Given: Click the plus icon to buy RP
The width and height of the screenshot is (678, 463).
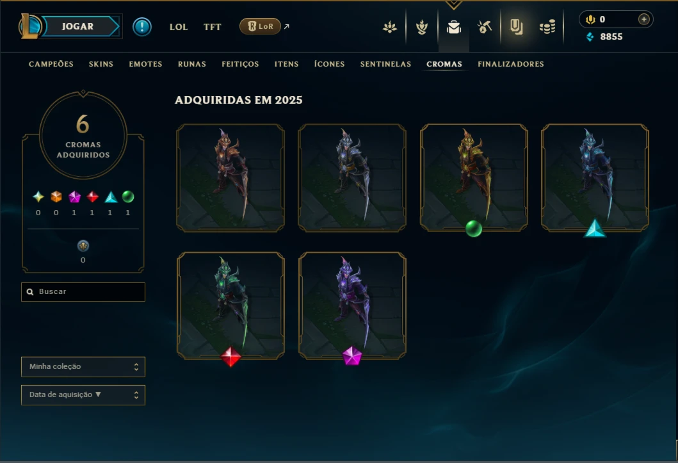Looking at the screenshot, I should pos(644,19).
